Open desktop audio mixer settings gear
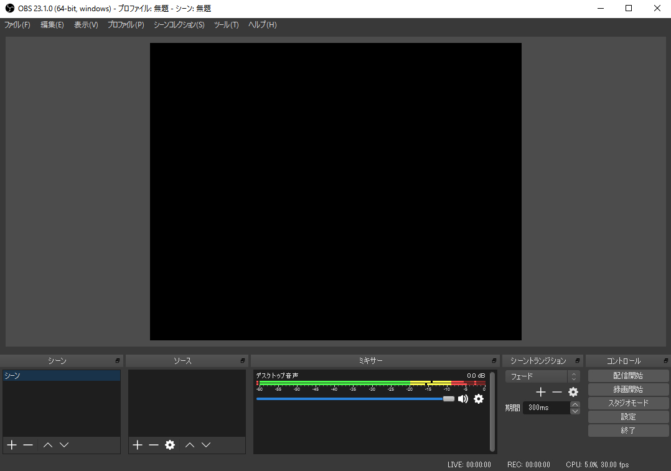 point(479,399)
